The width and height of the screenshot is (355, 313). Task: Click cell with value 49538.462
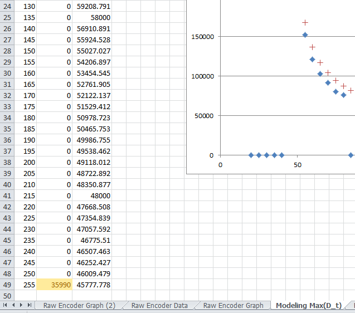[92, 151]
